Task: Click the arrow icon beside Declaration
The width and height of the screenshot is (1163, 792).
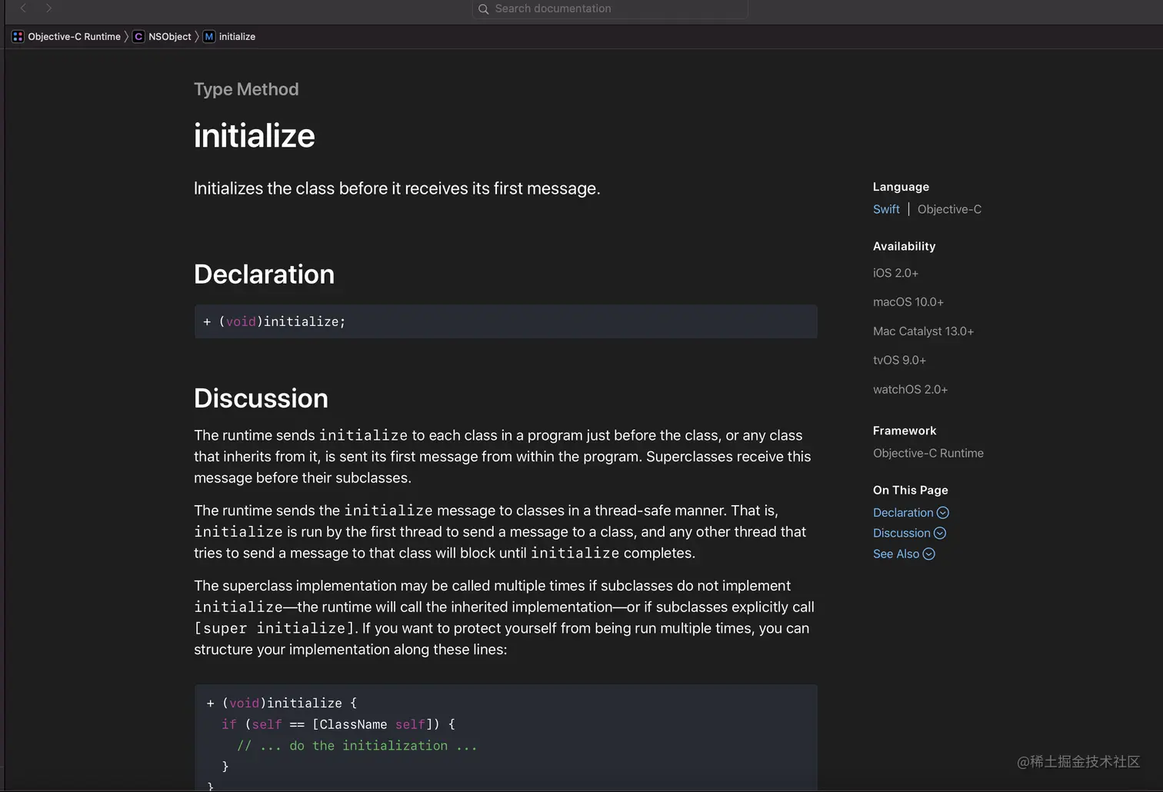Action: coord(943,513)
